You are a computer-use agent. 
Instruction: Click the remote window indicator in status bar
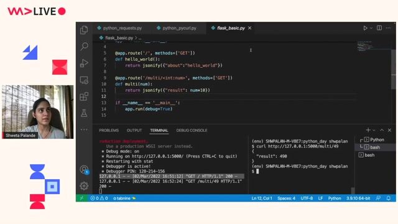pos(81,198)
